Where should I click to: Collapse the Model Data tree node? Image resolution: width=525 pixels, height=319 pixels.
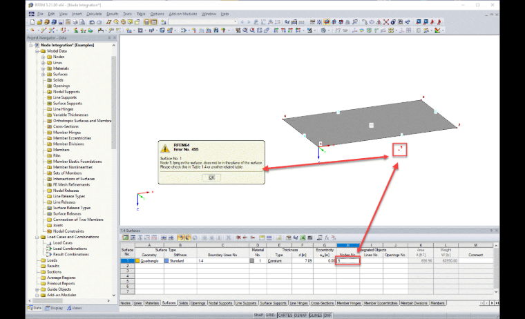coord(37,51)
